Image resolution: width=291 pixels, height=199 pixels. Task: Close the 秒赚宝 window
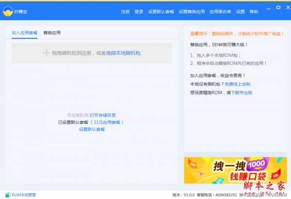coord(288,7)
